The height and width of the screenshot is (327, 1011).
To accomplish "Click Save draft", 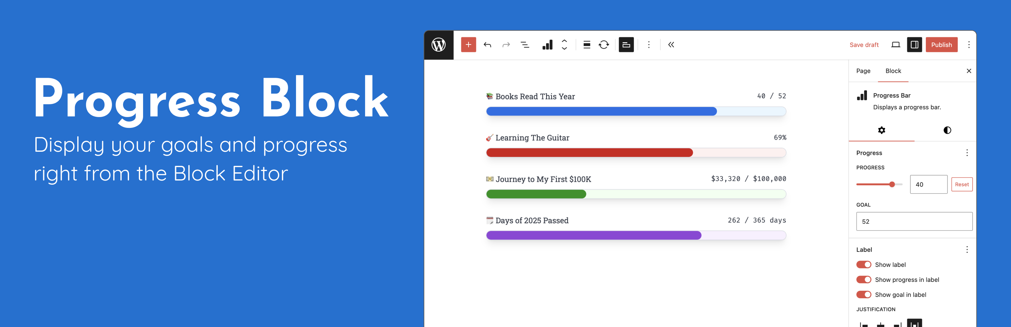I will (x=864, y=45).
